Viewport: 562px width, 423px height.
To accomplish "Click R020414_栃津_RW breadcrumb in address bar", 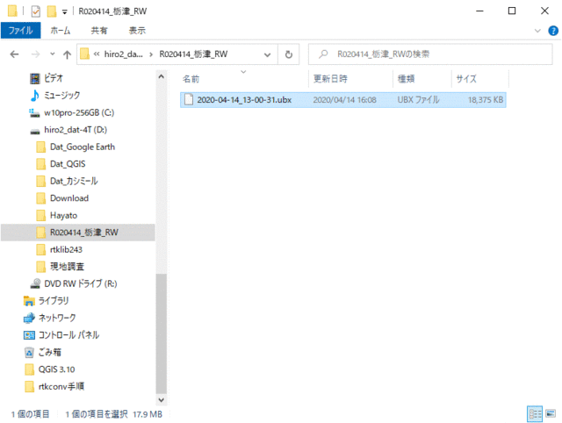I will (193, 54).
